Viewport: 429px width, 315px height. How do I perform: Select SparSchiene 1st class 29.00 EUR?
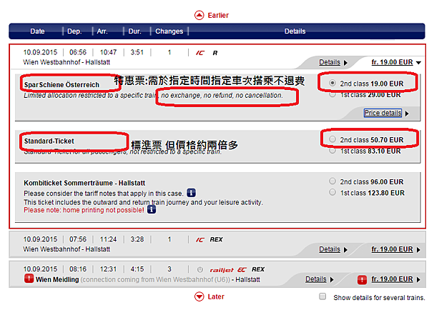pyautogui.click(x=332, y=94)
